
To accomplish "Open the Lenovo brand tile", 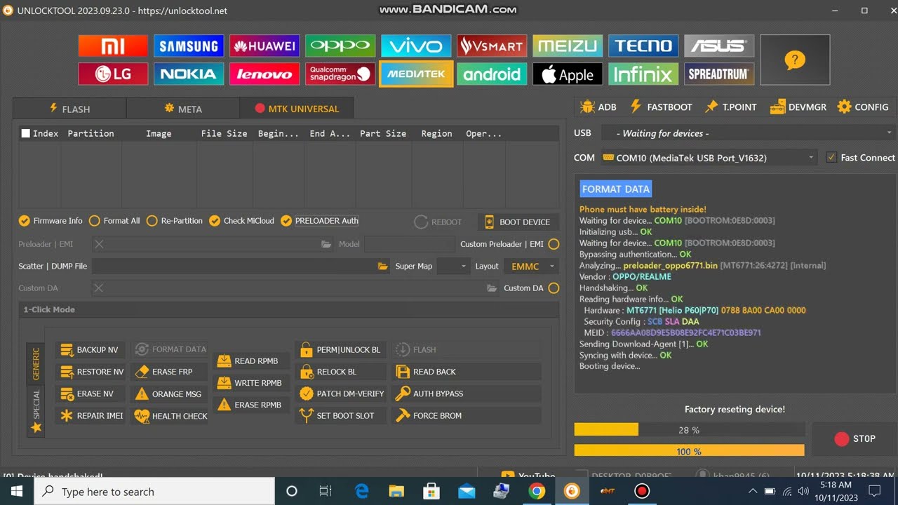I will click(264, 74).
